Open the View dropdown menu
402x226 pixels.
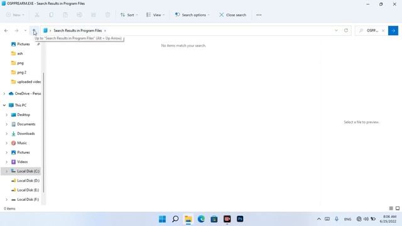155,15
